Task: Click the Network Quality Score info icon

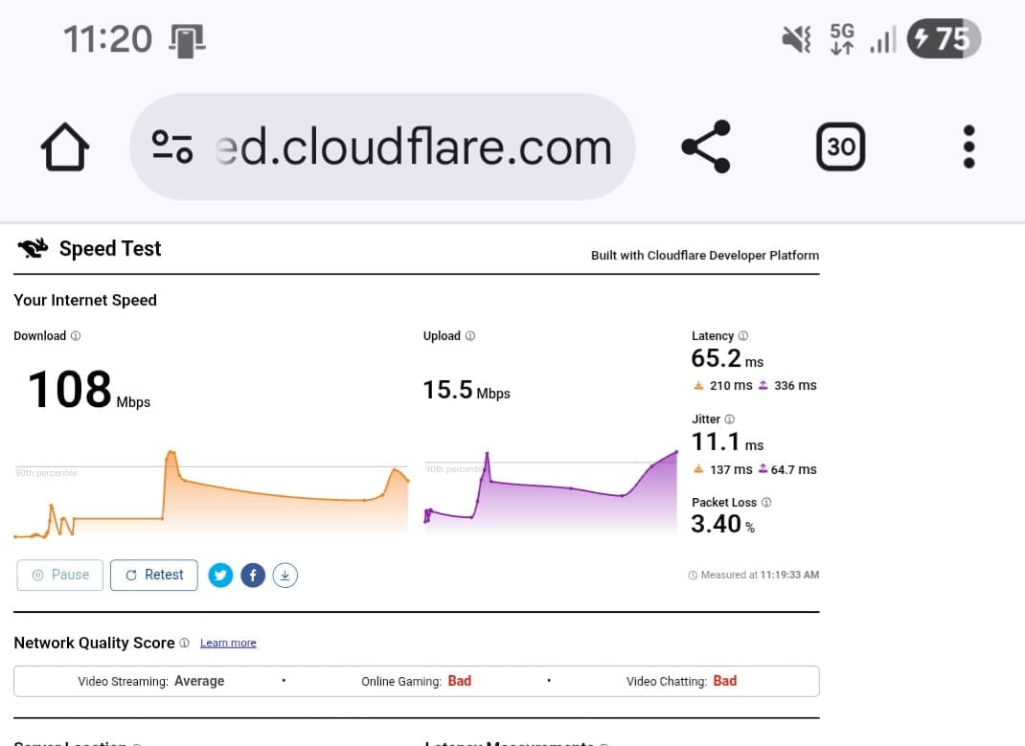Action: [x=184, y=644]
